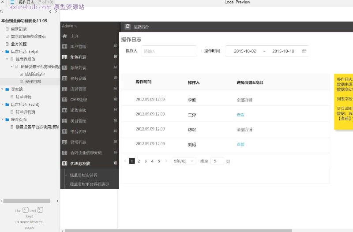This screenshot has width=353, height=232.
Task: Click the blue folder icon of 废弃页面
Action: pos(7,120)
